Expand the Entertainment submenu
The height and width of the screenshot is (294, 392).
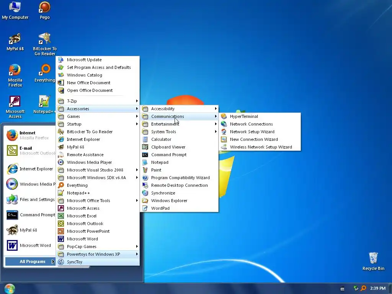(179, 124)
